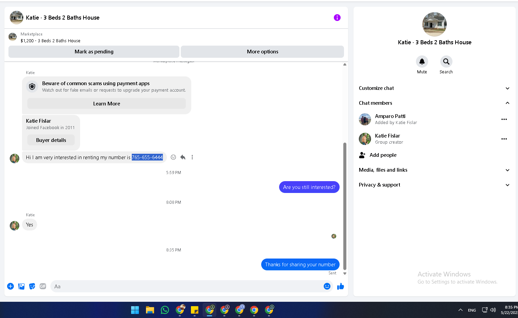The height and width of the screenshot is (318, 518).
Task: Open the three-dot menu beside the renting message
Action: 192,157
